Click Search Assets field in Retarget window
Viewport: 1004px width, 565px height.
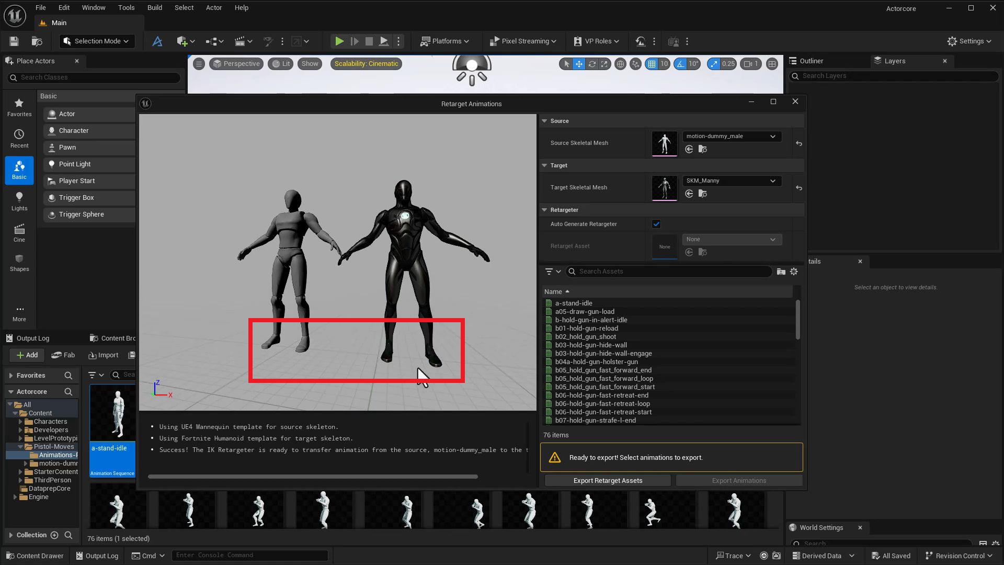[669, 272]
